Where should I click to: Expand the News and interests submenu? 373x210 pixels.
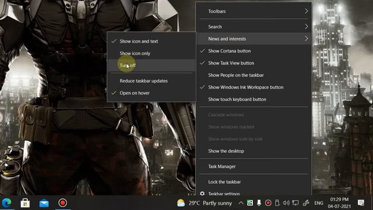254,39
